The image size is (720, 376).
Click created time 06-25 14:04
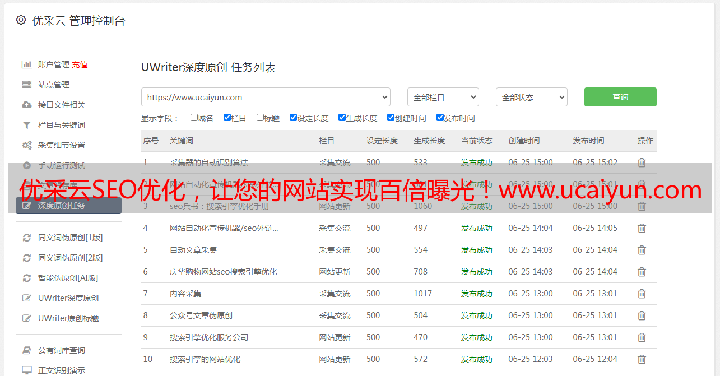(x=531, y=228)
